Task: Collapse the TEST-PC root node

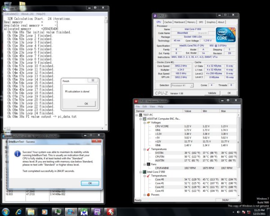Action: pos(137,115)
